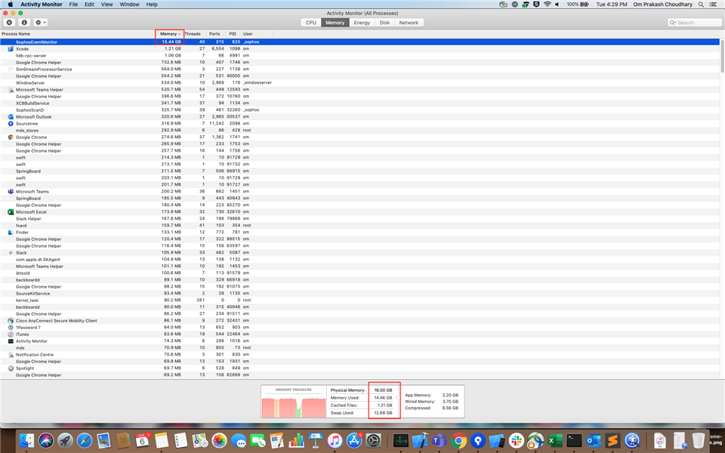
Task: Select the kernel_task process row
Action: click(359, 300)
